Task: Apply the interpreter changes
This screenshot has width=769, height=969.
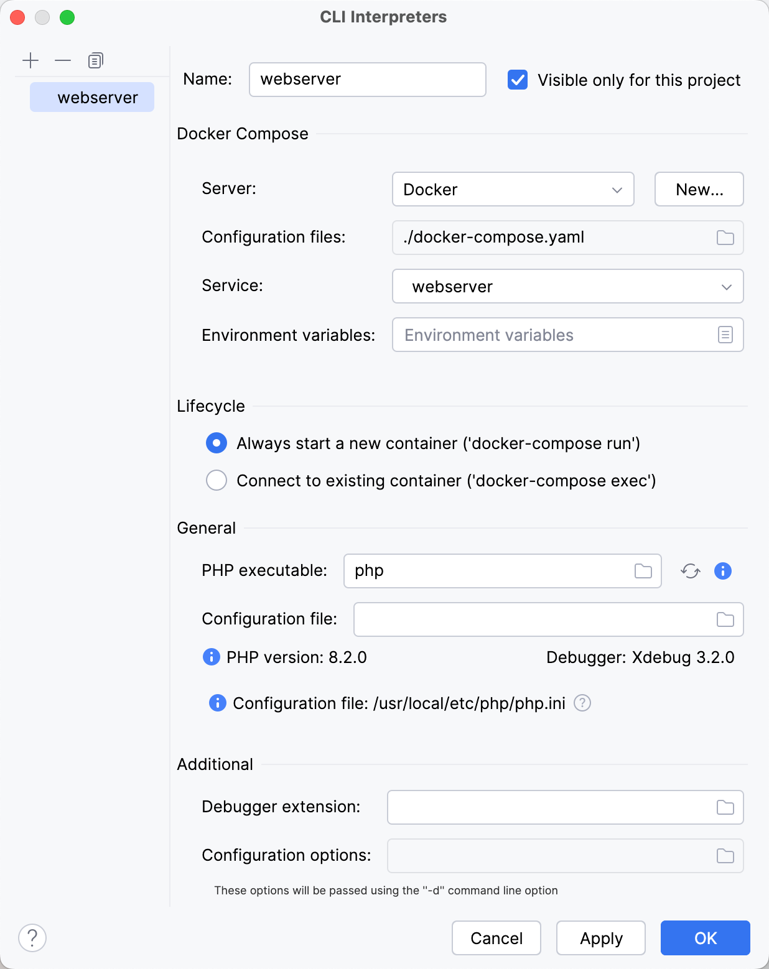Action: (x=600, y=938)
